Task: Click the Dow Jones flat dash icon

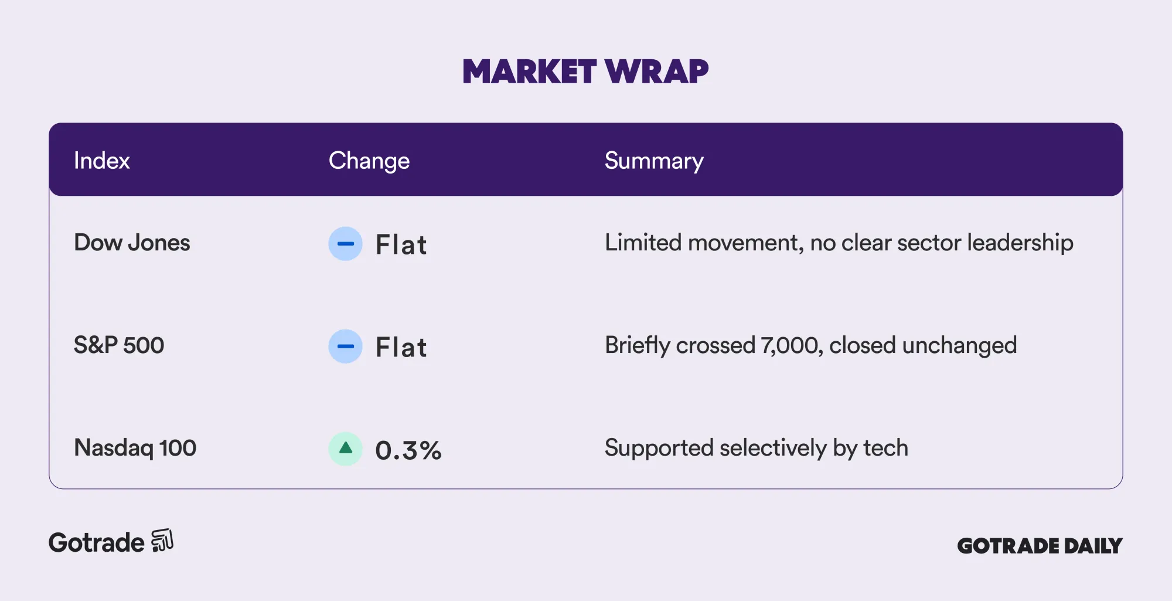Action: click(x=345, y=243)
